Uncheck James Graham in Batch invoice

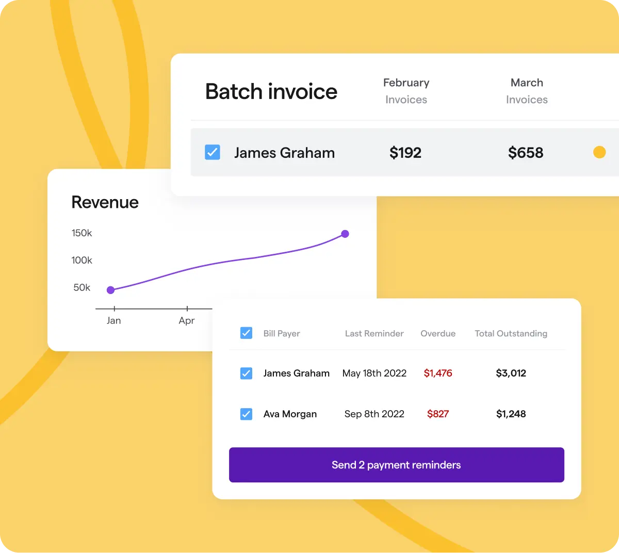click(x=213, y=152)
